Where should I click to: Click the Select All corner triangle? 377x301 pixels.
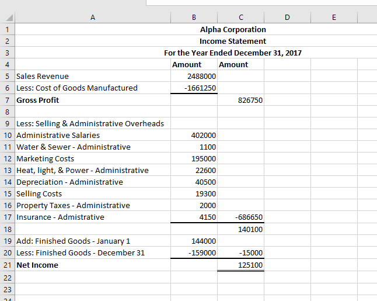[x=9, y=18]
